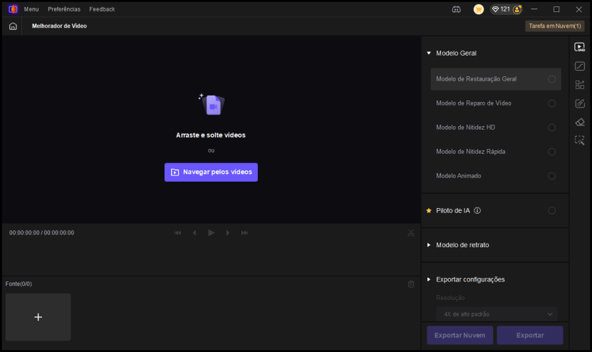The image size is (592, 352).
Task: Select Modelo Animado radio
Action: [x=551, y=175]
